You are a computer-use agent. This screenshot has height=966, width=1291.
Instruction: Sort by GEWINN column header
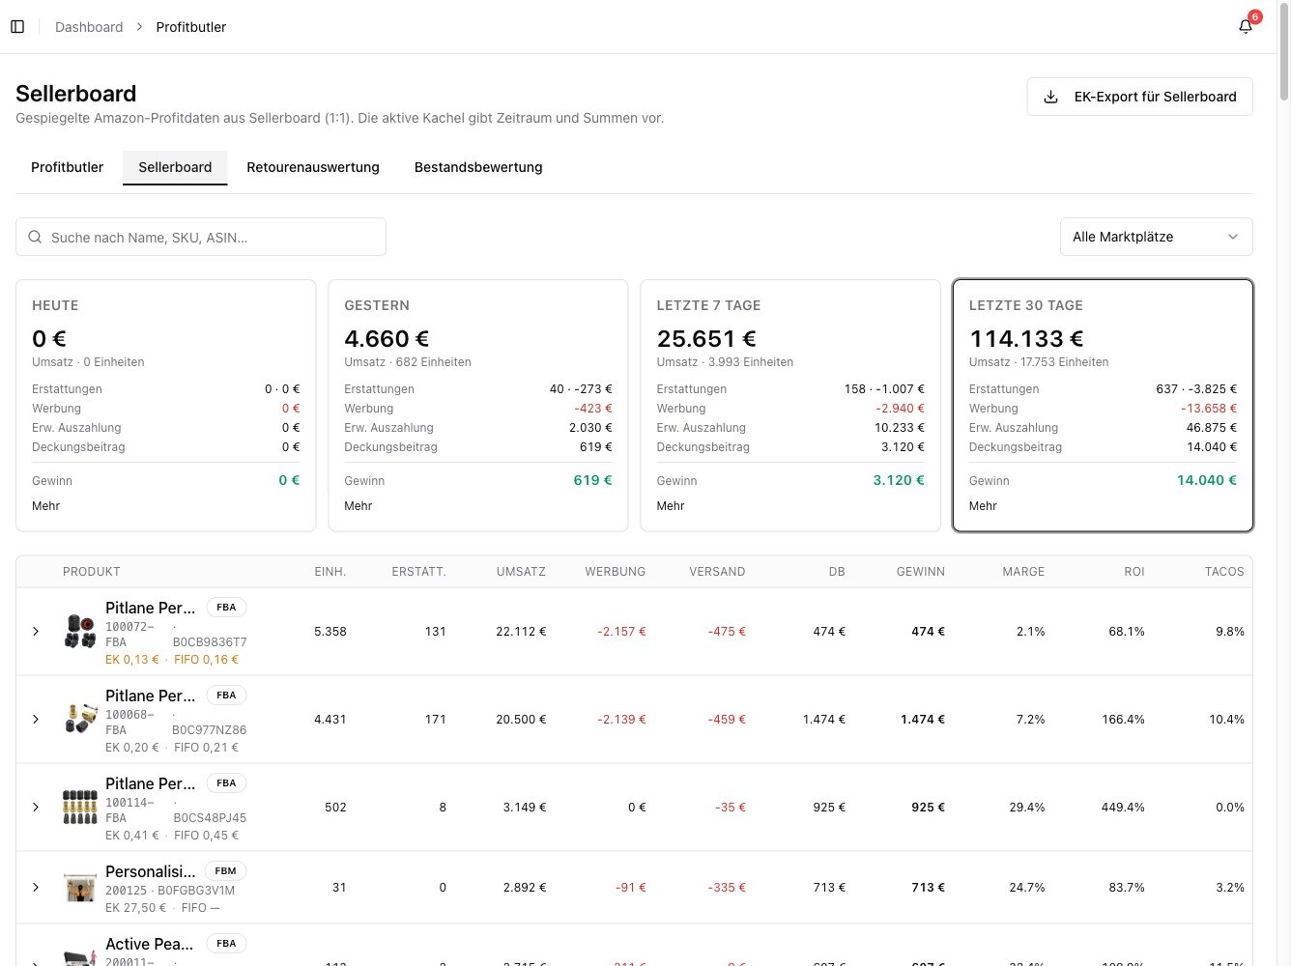(921, 572)
